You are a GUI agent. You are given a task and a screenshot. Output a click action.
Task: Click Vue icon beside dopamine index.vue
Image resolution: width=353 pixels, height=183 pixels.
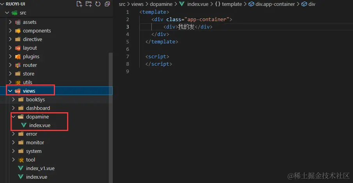24,125
